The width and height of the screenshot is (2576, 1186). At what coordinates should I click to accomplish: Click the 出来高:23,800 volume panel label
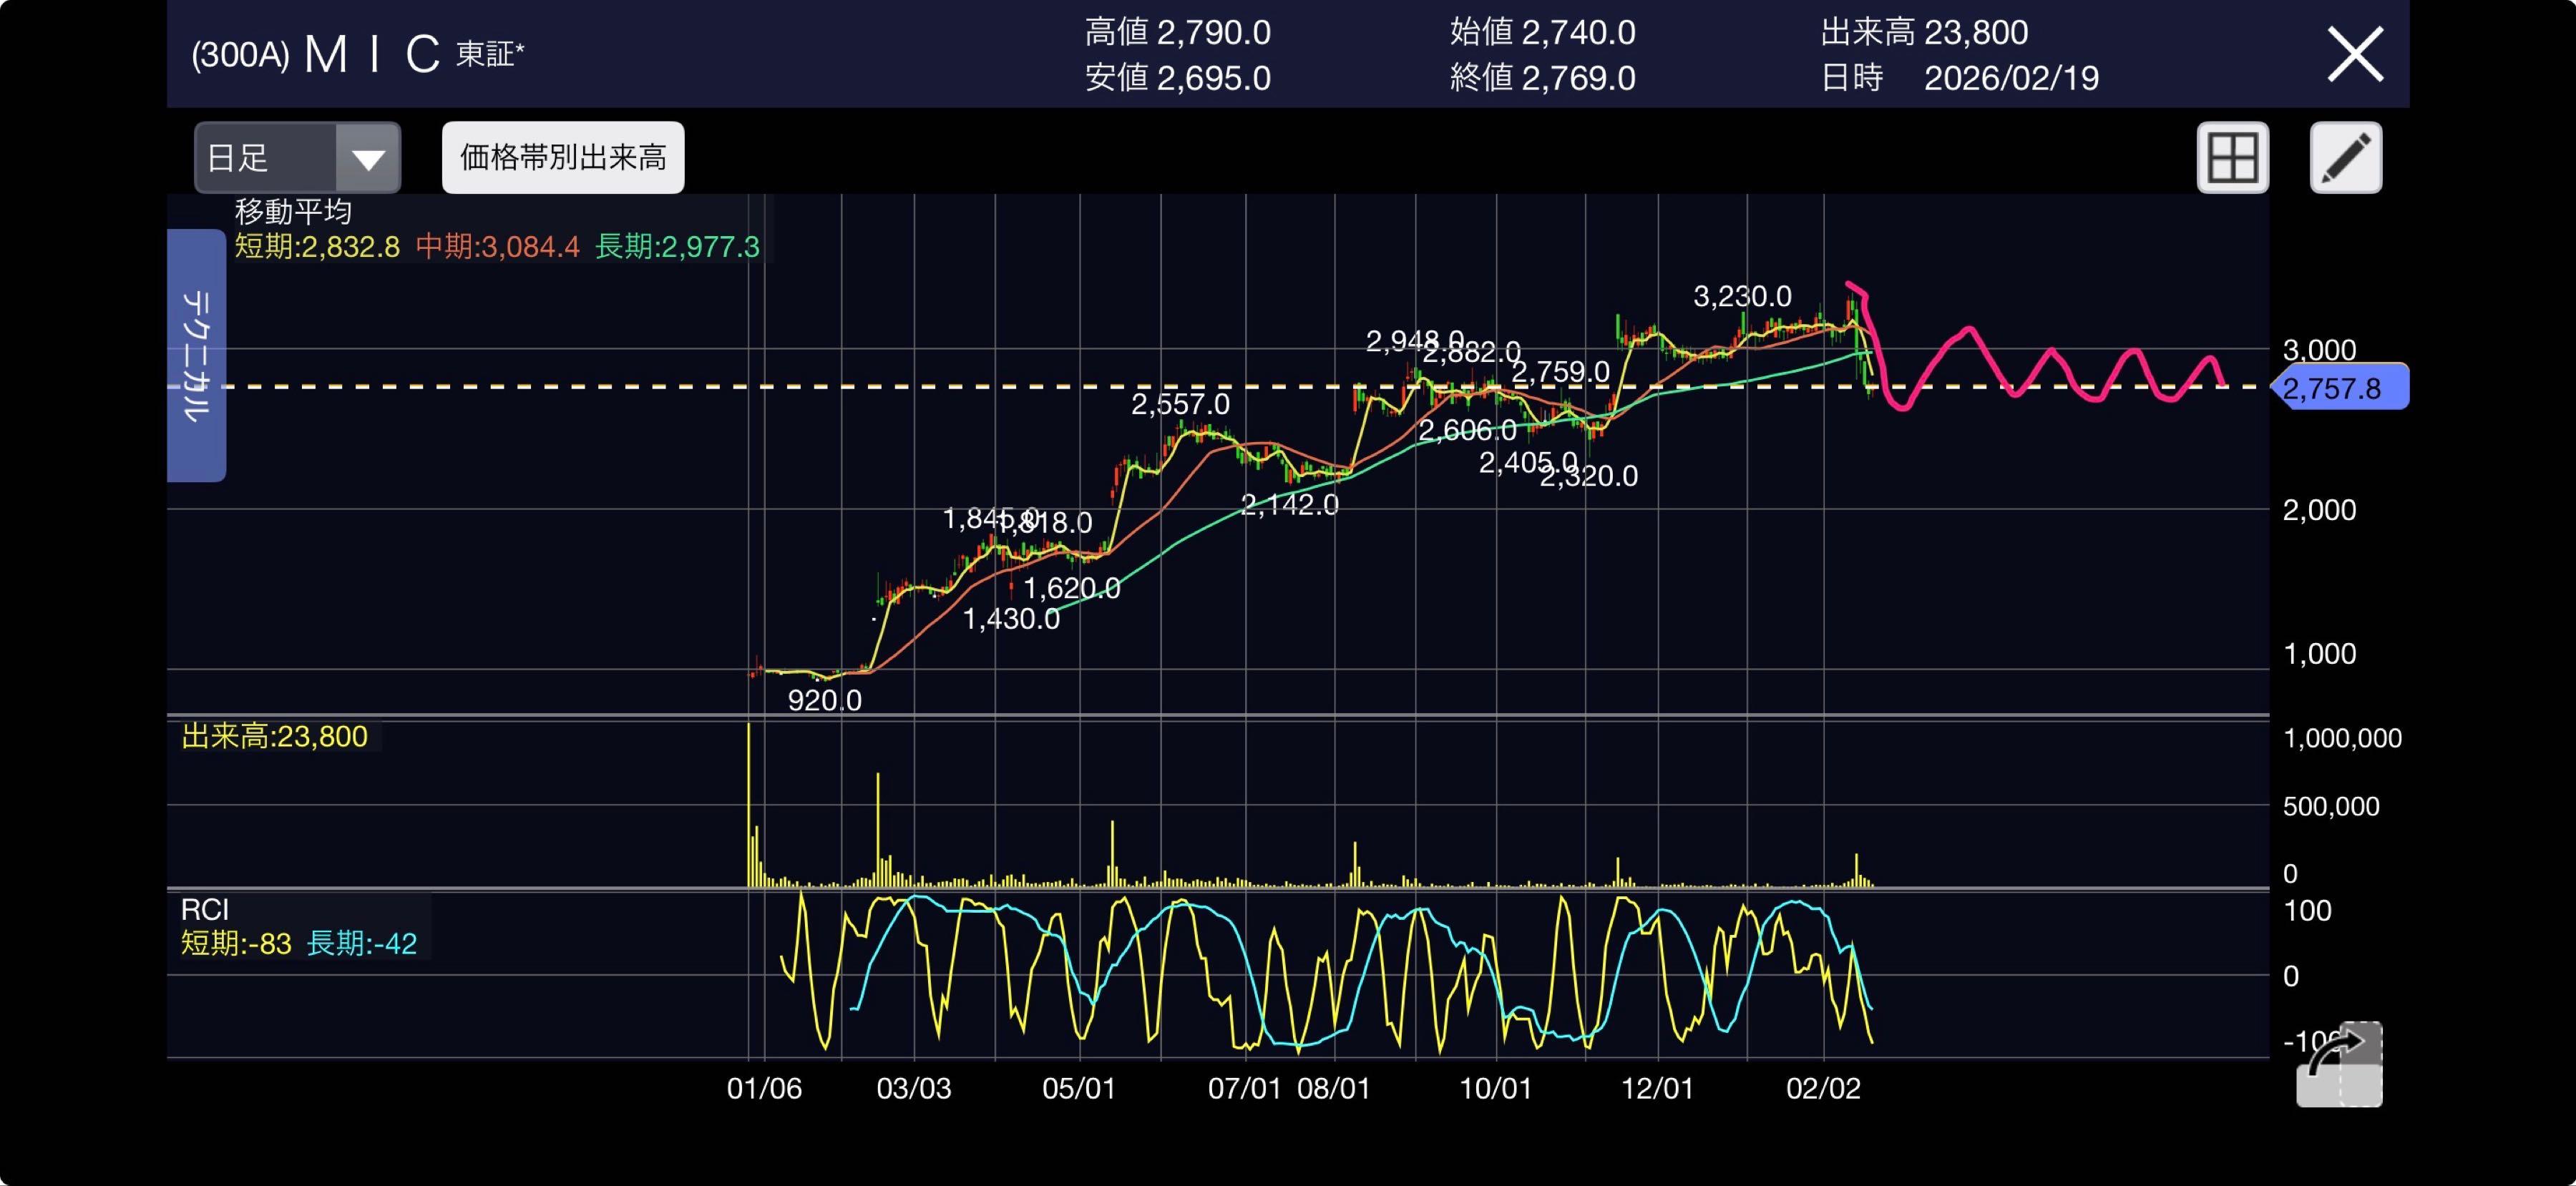pos(275,736)
